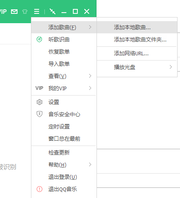Select 导入歌单 menu entry

point(64,64)
